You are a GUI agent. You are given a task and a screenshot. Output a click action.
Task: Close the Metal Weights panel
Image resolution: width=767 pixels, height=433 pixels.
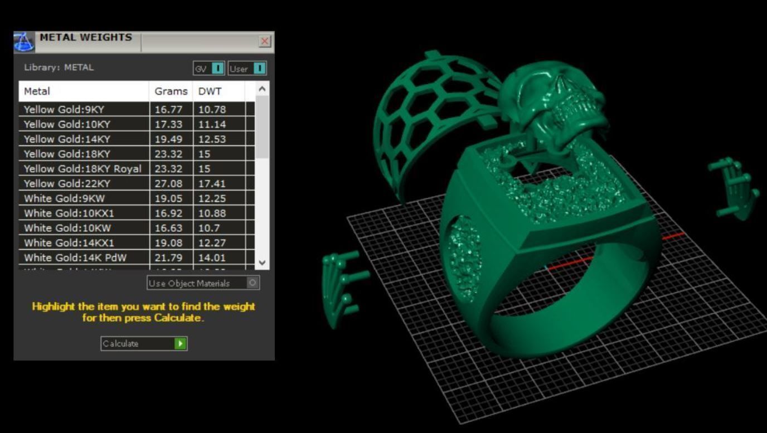point(265,41)
